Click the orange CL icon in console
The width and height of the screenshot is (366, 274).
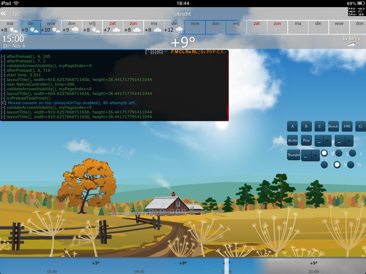pyautogui.click(x=182, y=52)
